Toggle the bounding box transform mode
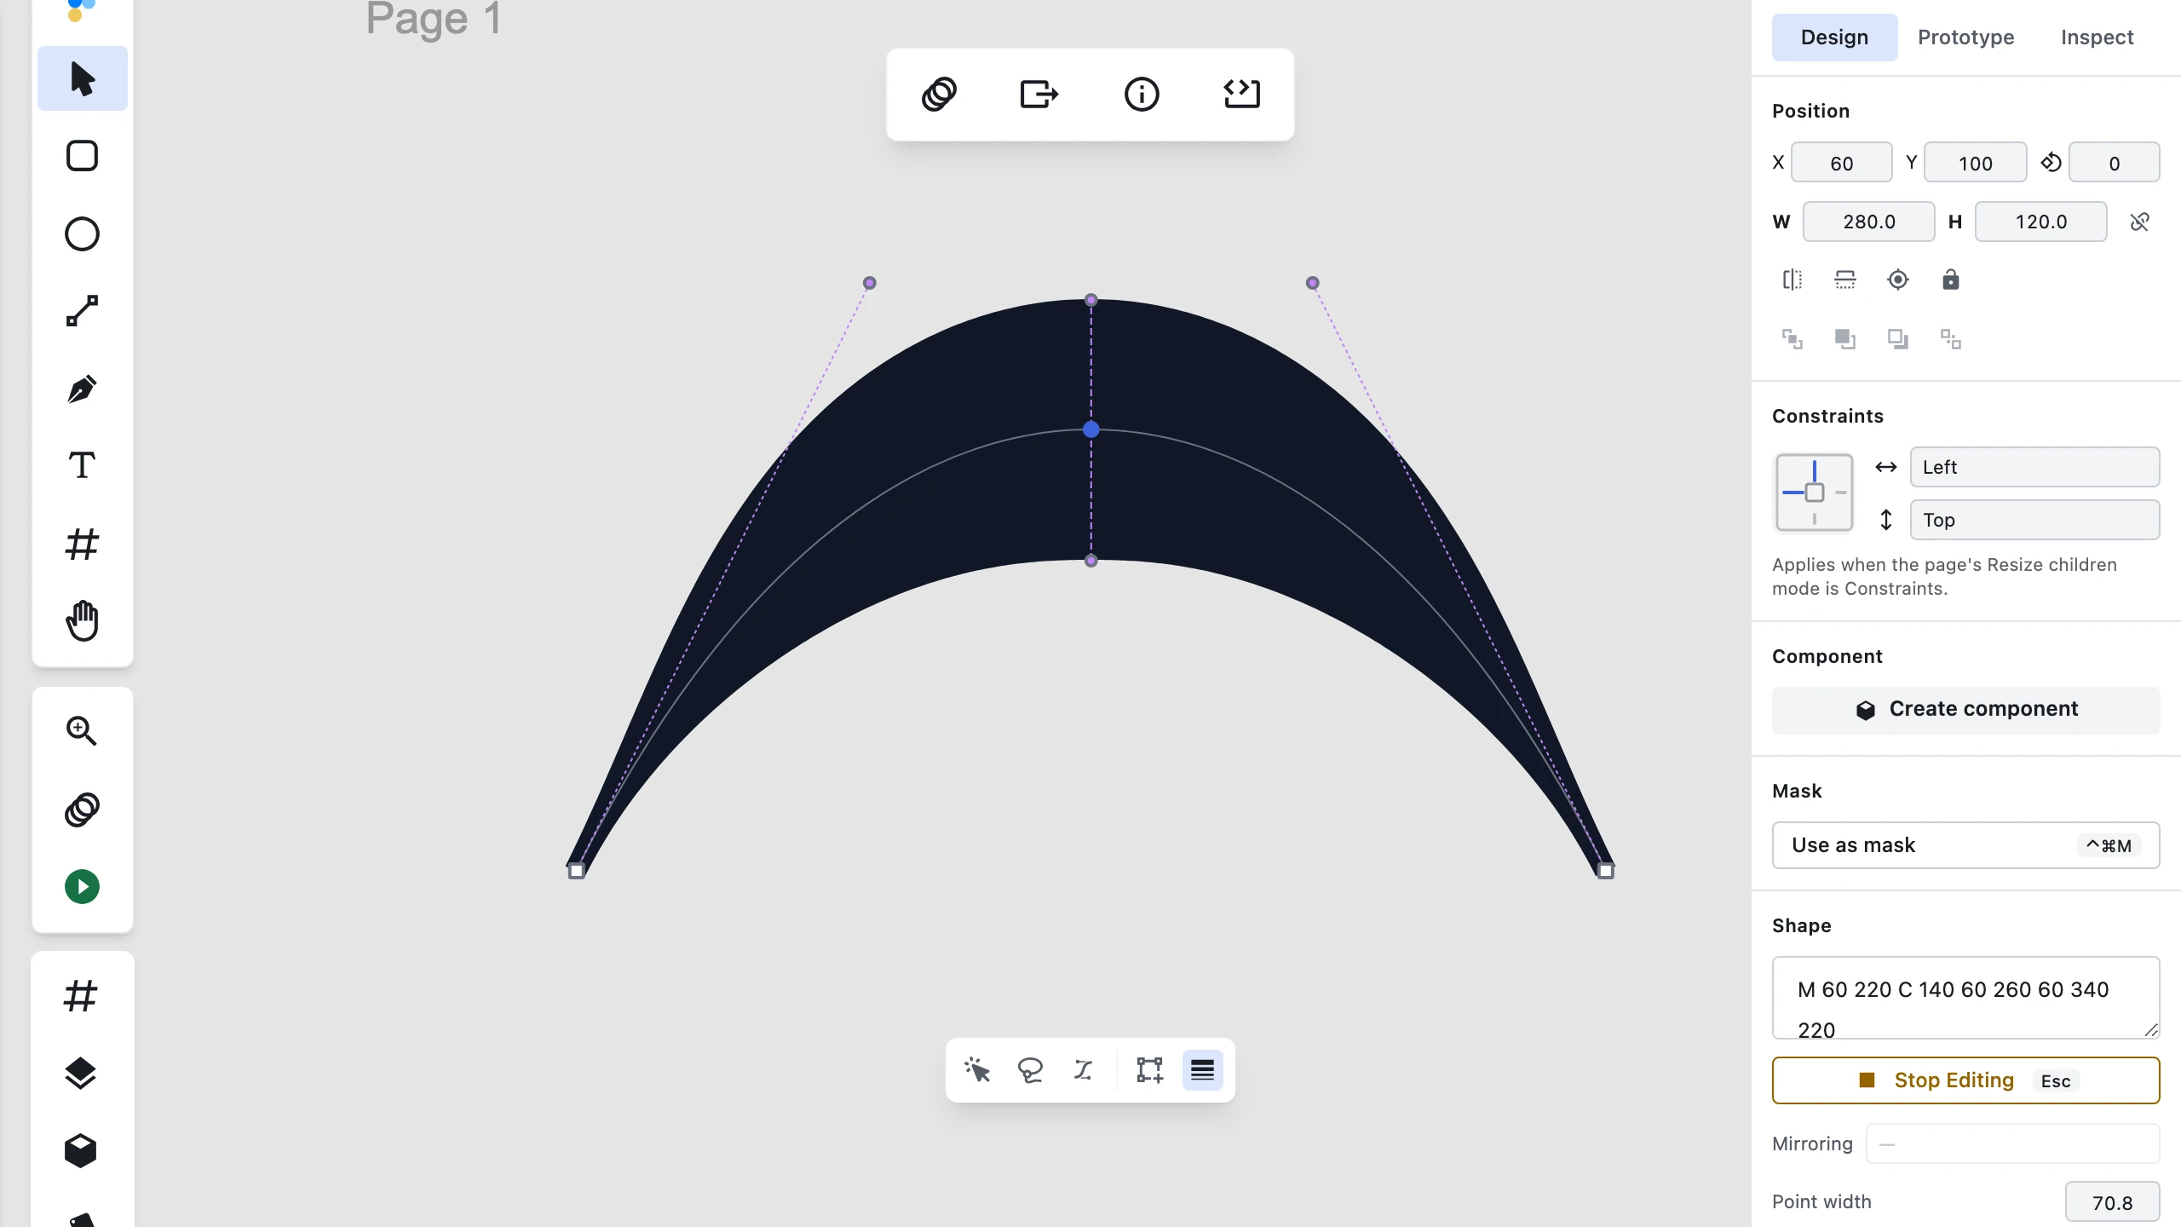Viewport: 2181px width, 1227px height. (1149, 1070)
